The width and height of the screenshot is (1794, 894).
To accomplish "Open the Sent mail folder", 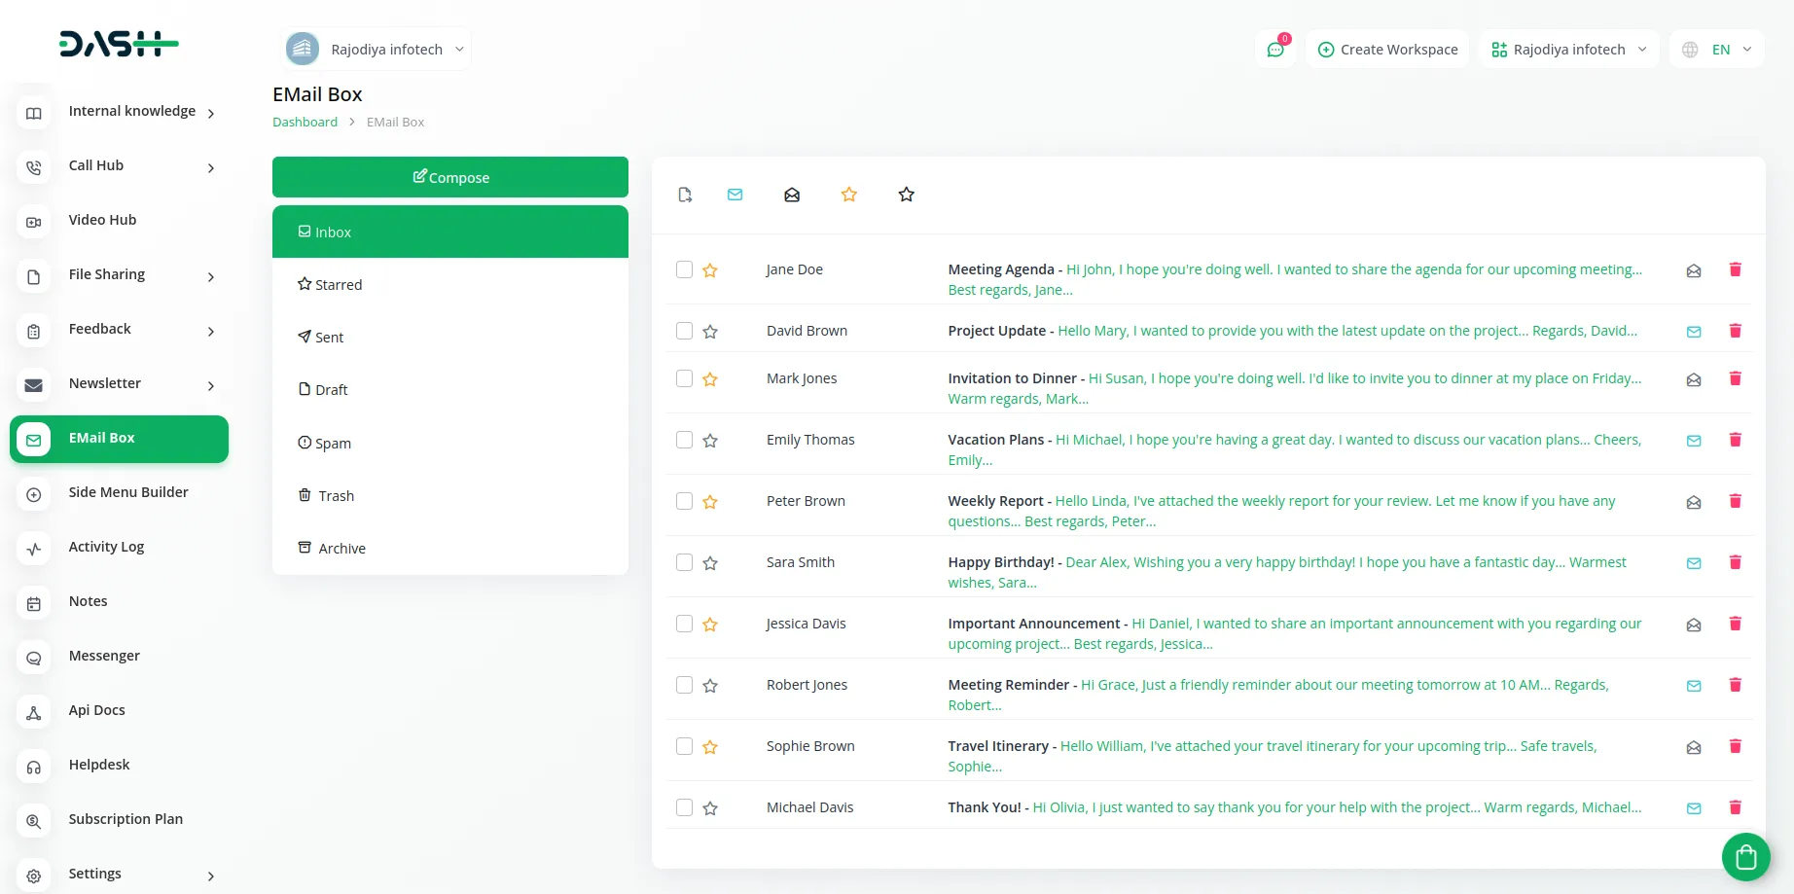I will (450, 338).
